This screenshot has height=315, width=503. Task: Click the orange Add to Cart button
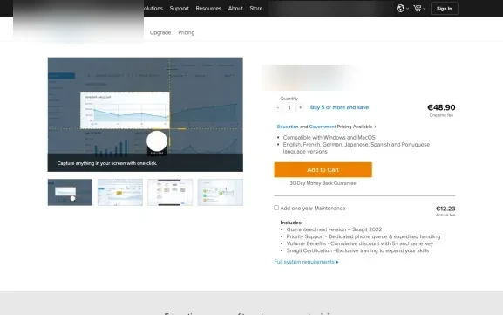[x=323, y=170]
